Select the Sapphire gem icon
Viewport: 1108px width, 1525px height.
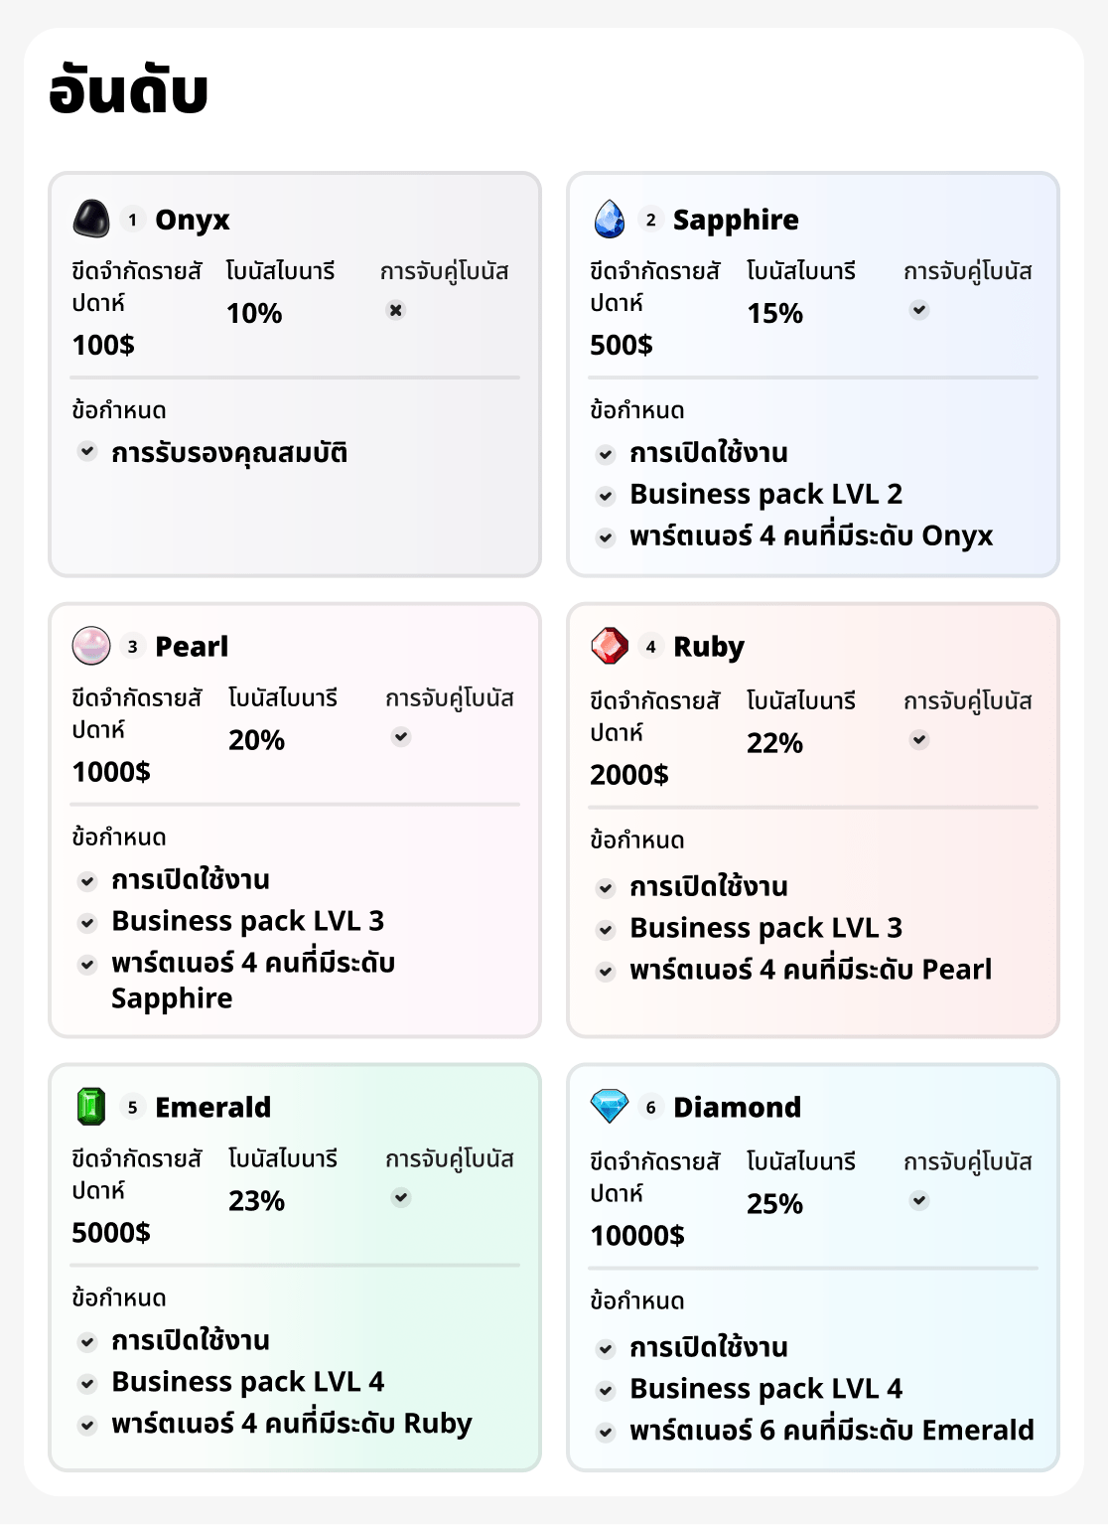pos(611,220)
